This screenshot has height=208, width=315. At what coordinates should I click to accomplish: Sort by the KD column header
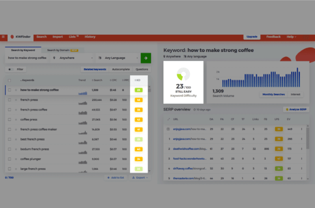click(137, 80)
